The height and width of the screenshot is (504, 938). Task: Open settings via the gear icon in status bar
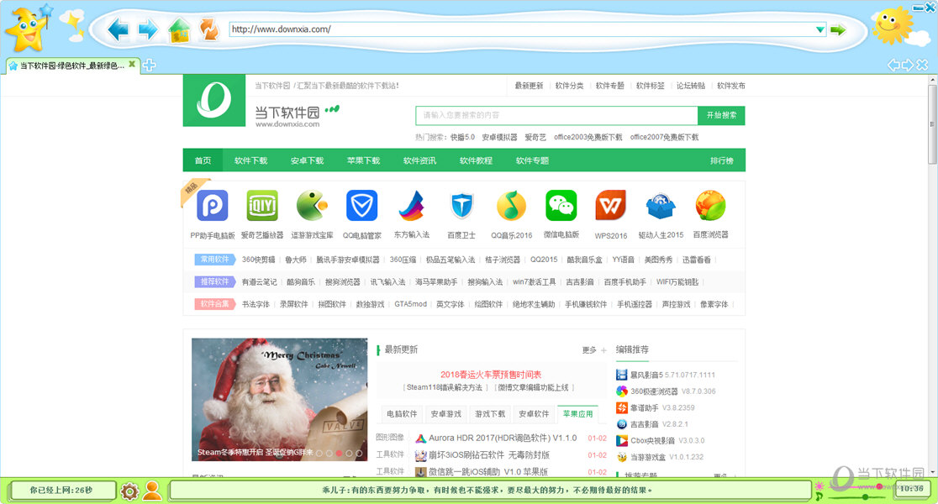(x=129, y=491)
